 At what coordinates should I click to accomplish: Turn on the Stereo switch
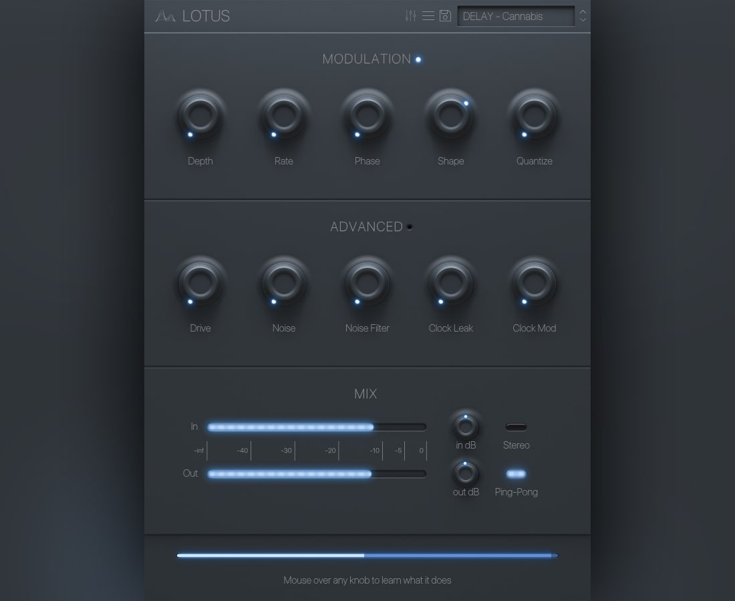coord(516,427)
